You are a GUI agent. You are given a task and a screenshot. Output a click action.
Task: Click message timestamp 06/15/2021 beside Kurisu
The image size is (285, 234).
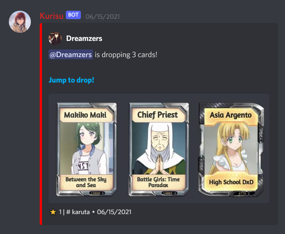103,17
